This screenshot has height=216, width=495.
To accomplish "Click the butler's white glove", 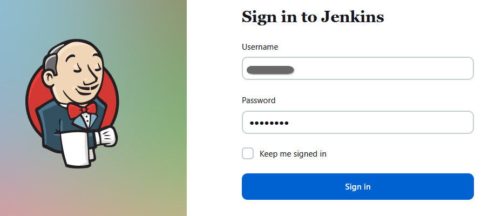I will (x=106, y=137).
